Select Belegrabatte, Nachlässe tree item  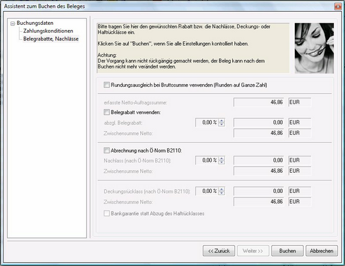point(51,38)
